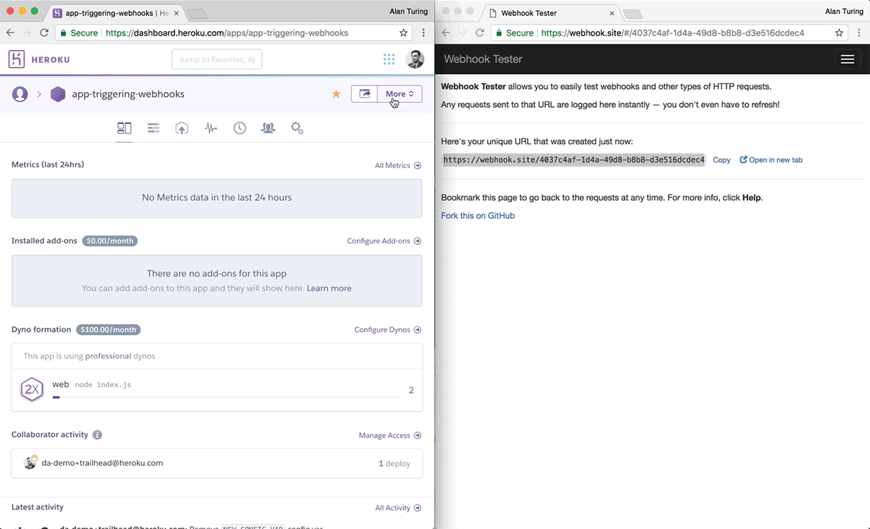This screenshot has width=870, height=529.
Task: Click the Open app button icon
Action: [365, 94]
